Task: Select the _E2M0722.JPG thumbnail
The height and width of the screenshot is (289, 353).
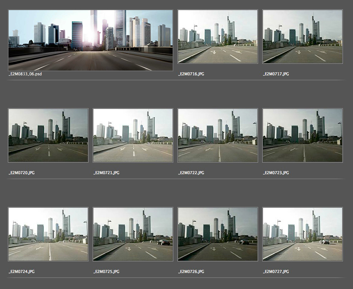Action: click(x=218, y=135)
